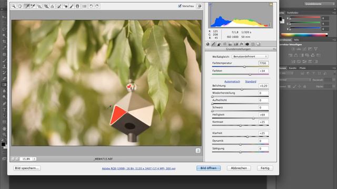Click the icon at the preview's lower-right corner
Viewport: 337px width, 189px height.
click(198, 151)
